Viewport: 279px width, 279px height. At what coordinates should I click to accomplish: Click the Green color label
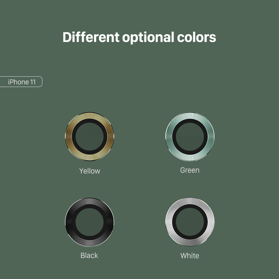pyautogui.click(x=190, y=170)
